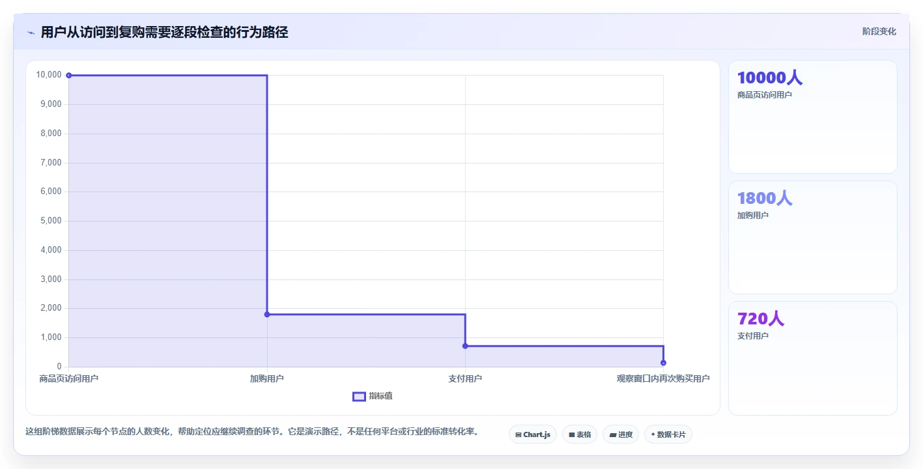This screenshot has width=923, height=469.
Task: Toggle the 指标值 legend item
Action: pyautogui.click(x=373, y=396)
